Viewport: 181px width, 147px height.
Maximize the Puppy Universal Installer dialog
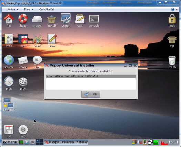pyautogui.click(x=130, y=66)
